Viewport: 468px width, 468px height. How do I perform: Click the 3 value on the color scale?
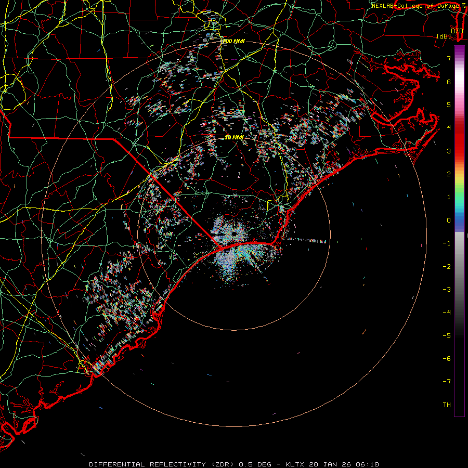coord(449,151)
